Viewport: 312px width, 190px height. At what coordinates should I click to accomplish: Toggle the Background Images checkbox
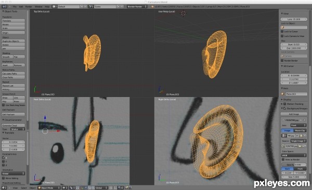pos(285,108)
